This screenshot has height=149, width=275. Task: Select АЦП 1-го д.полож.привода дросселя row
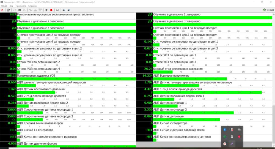click(204, 91)
